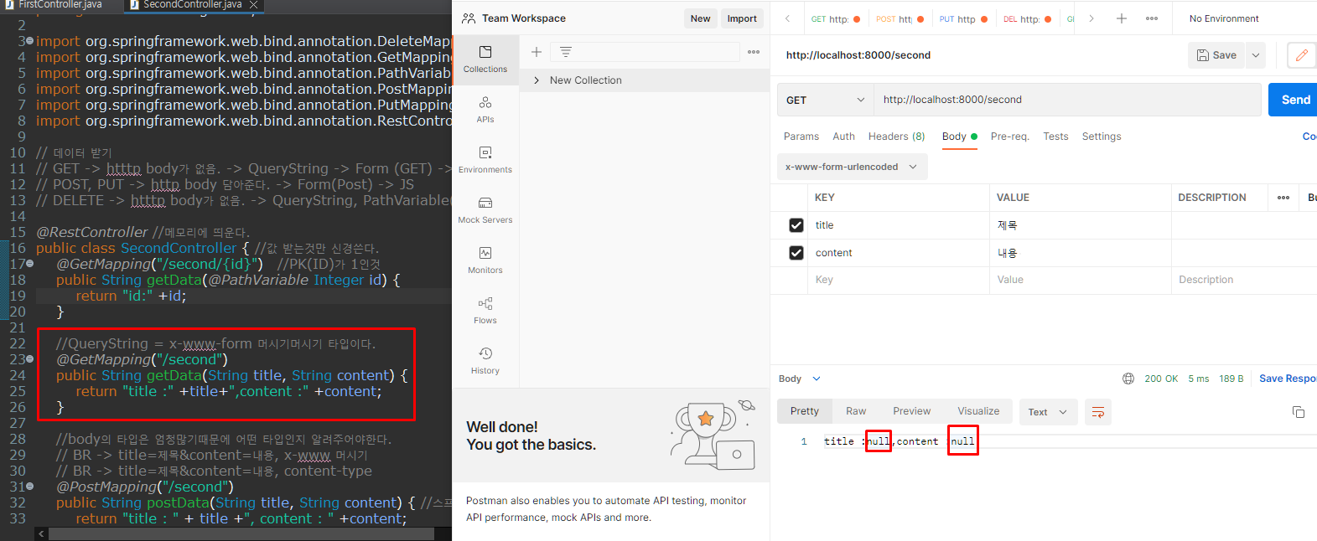Click the globe network icon in response
The height and width of the screenshot is (541, 1317).
coord(1128,379)
